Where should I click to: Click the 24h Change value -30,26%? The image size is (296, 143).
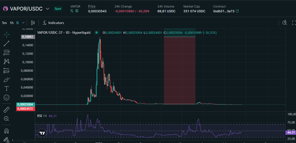[143, 11]
